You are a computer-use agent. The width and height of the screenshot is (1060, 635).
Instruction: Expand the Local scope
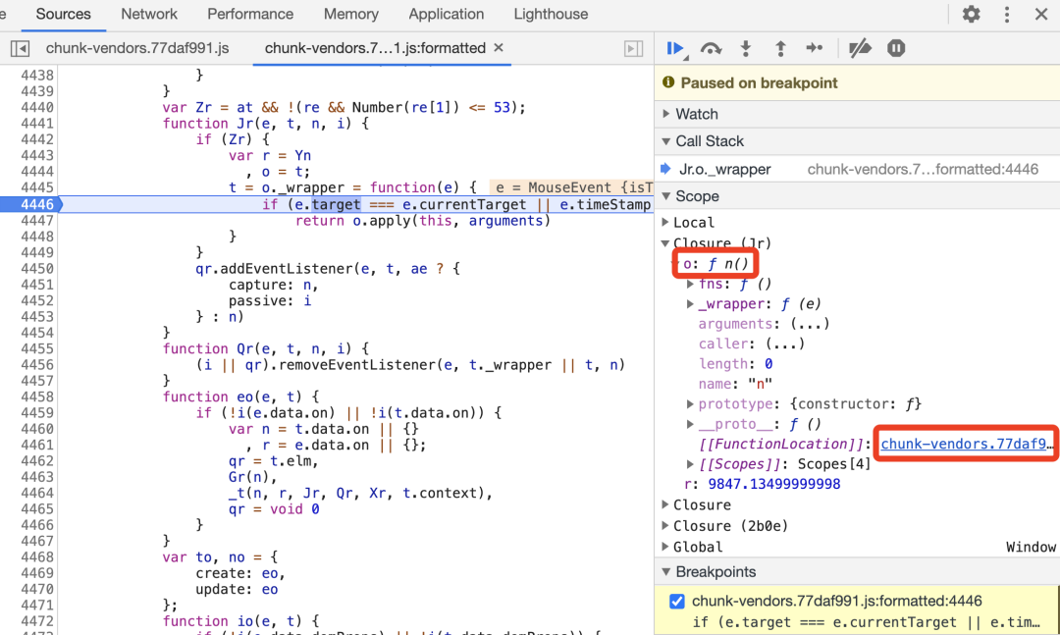click(x=665, y=222)
